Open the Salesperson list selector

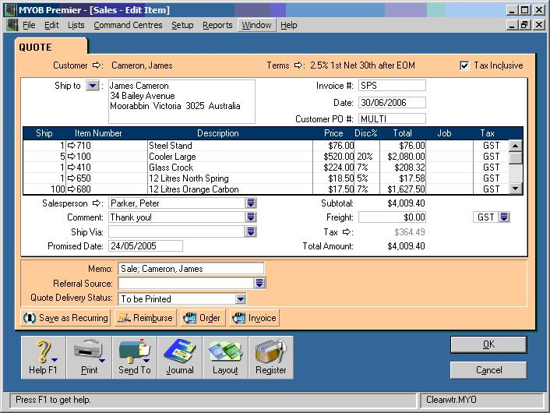[251, 203]
